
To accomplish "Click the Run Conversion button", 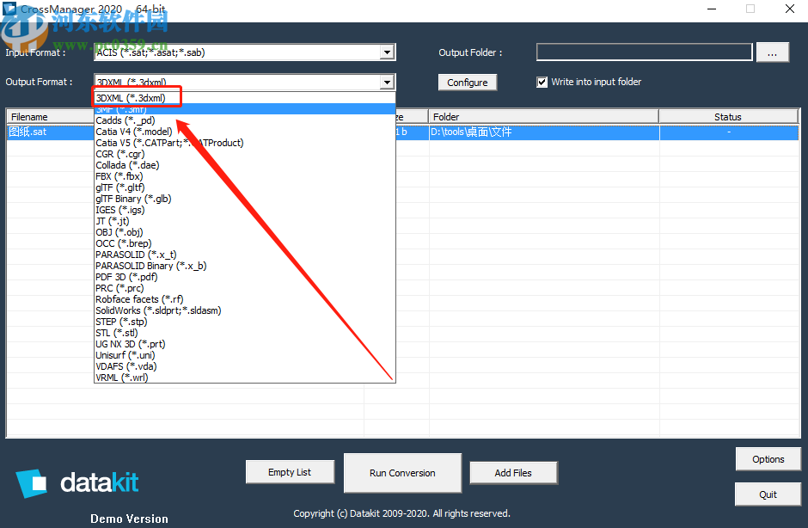I will pos(402,473).
